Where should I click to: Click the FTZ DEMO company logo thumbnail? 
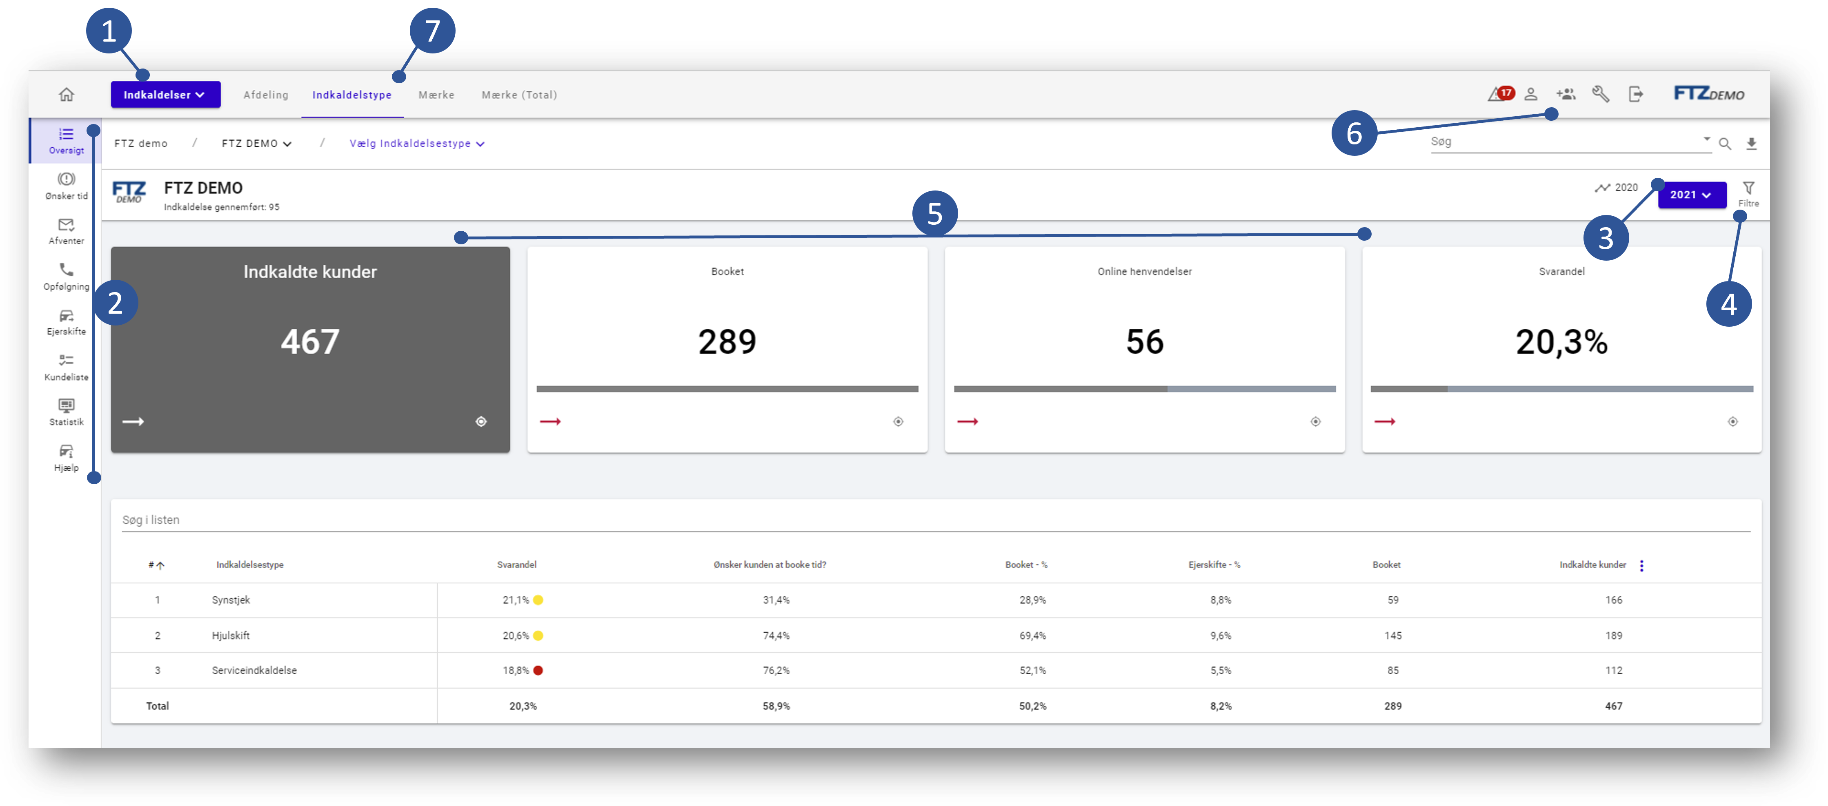point(129,192)
